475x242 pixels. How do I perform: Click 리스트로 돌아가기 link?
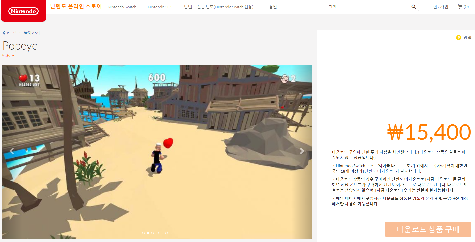point(23,33)
